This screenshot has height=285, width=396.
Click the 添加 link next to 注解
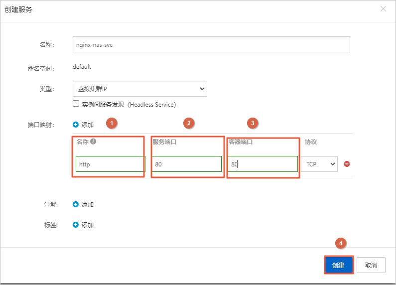pos(87,204)
